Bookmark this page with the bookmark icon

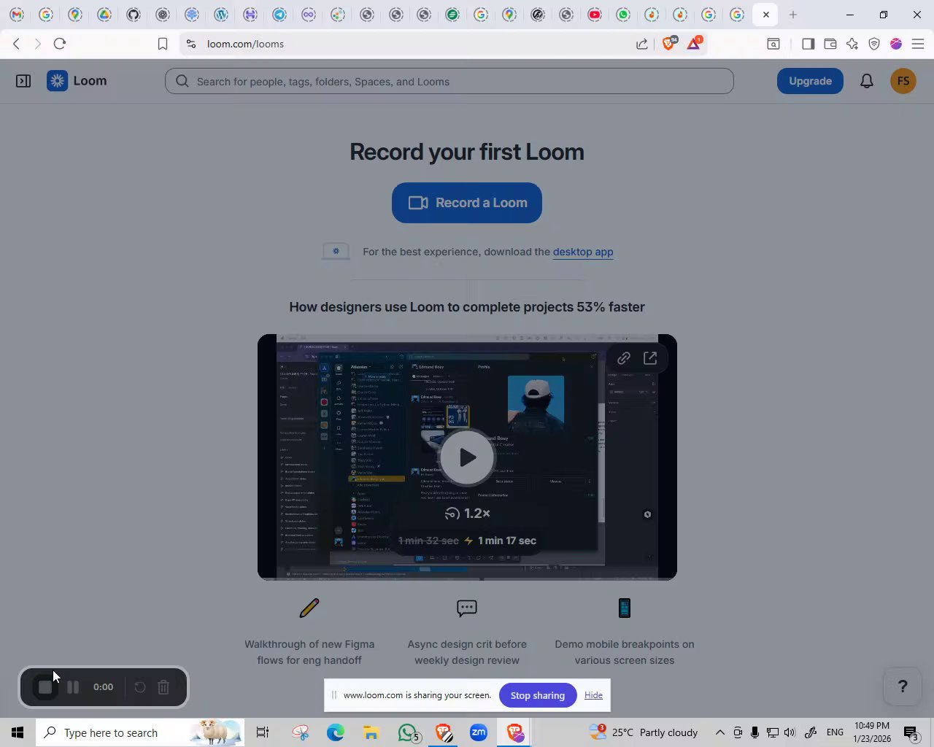click(x=163, y=44)
